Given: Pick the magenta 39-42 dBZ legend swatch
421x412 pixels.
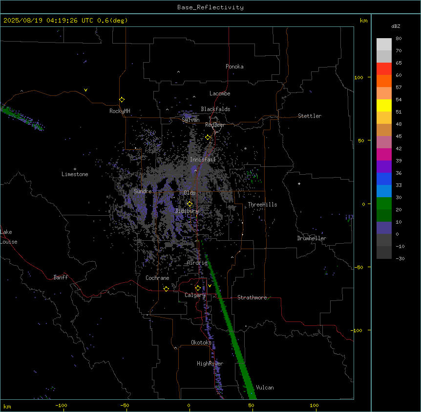Looking at the screenshot, I should point(384,154).
